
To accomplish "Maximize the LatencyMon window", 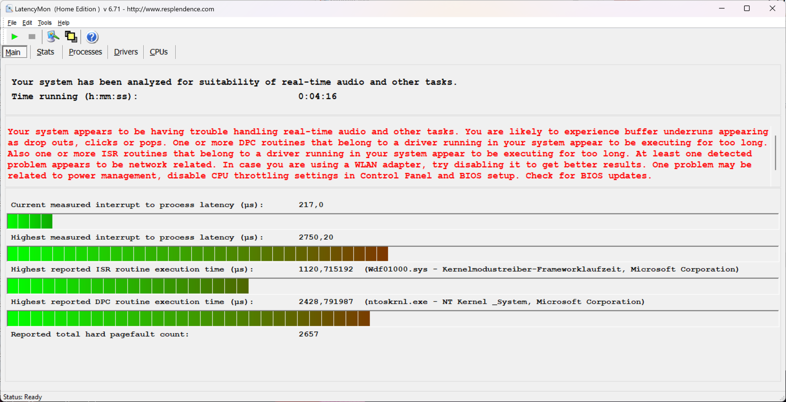I will tap(747, 9).
